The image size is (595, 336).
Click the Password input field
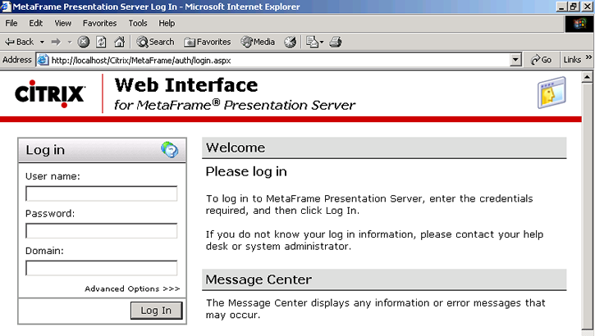click(101, 230)
